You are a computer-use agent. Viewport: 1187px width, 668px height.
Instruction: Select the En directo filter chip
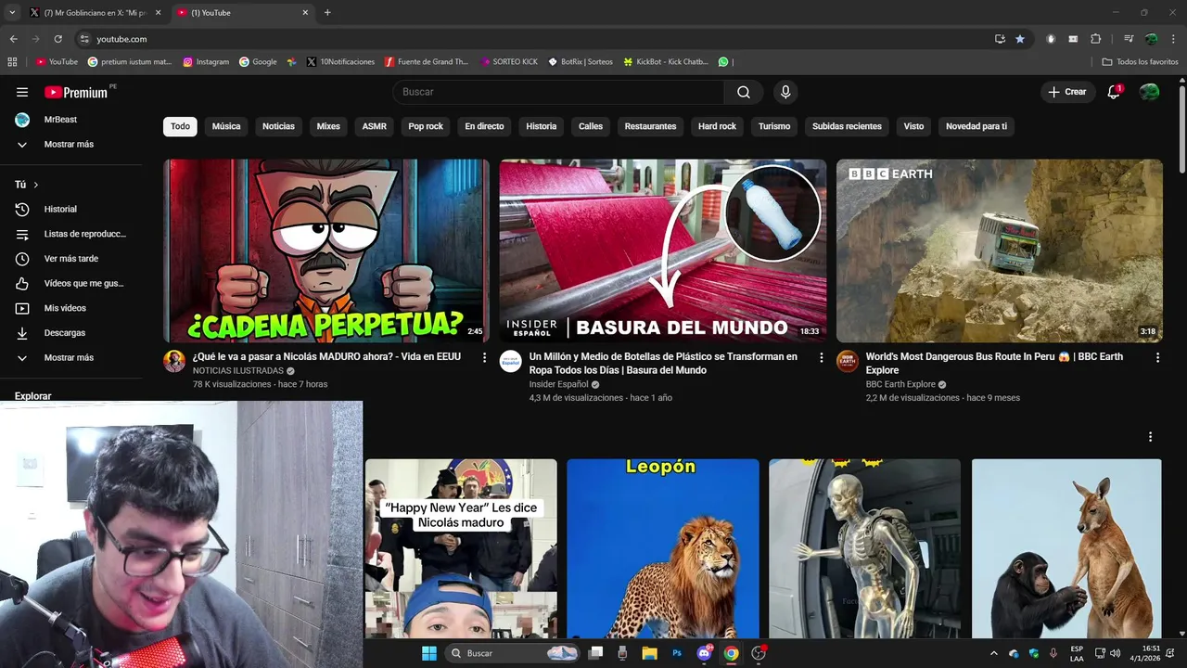pos(484,126)
